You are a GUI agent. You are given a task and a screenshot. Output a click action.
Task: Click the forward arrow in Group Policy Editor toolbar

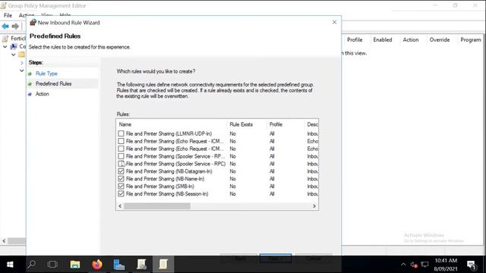15,27
